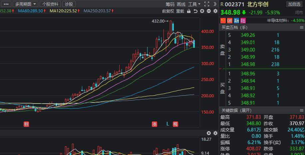The image size is (305, 155).
Task: Open the 诊股 tab
Action: [x=69, y=4]
